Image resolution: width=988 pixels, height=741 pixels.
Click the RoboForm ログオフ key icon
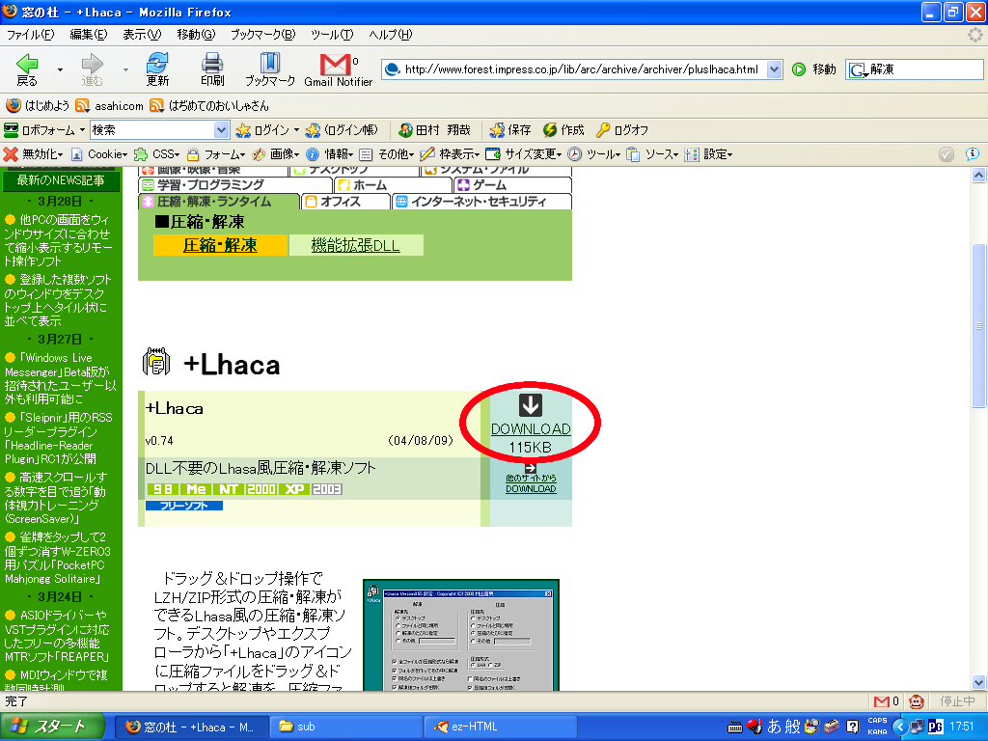(x=603, y=130)
